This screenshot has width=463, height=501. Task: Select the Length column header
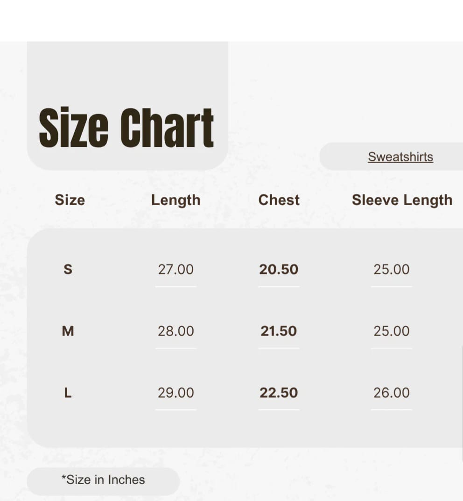(175, 200)
